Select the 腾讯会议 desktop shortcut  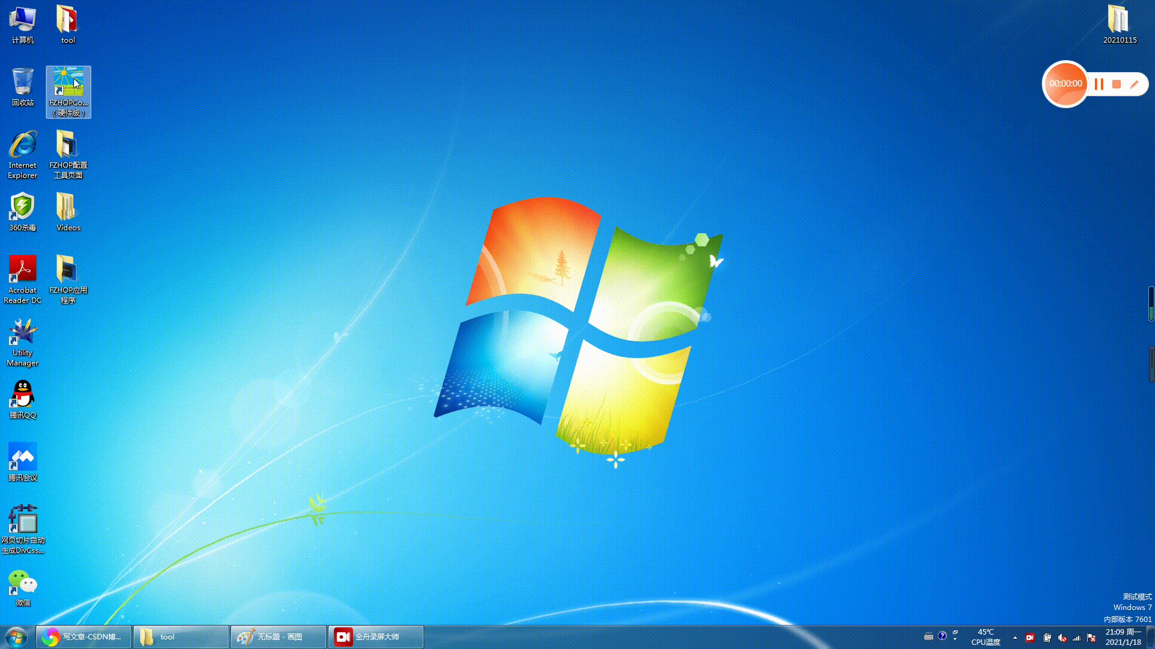click(22, 463)
